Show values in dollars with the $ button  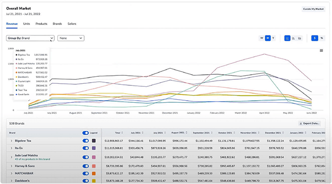tap(315, 38)
